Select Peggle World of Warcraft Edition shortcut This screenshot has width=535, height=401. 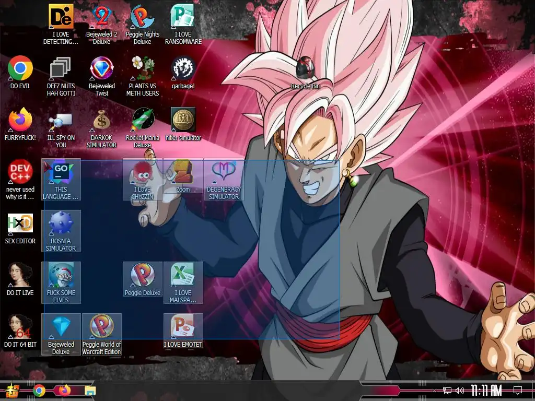pos(101,335)
